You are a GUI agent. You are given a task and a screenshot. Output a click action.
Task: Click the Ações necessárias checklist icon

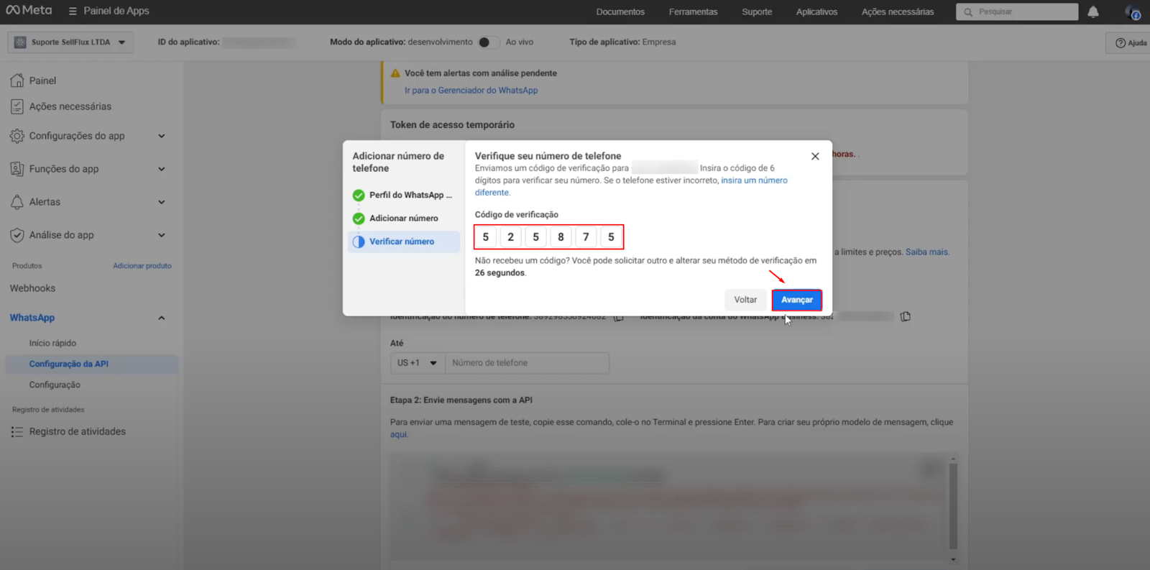coord(17,106)
